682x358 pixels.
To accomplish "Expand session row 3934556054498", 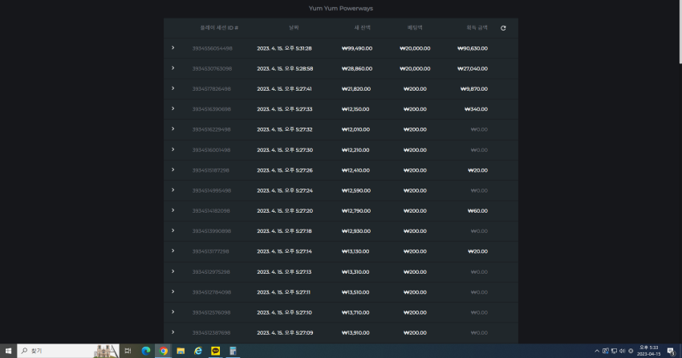I will point(173,48).
